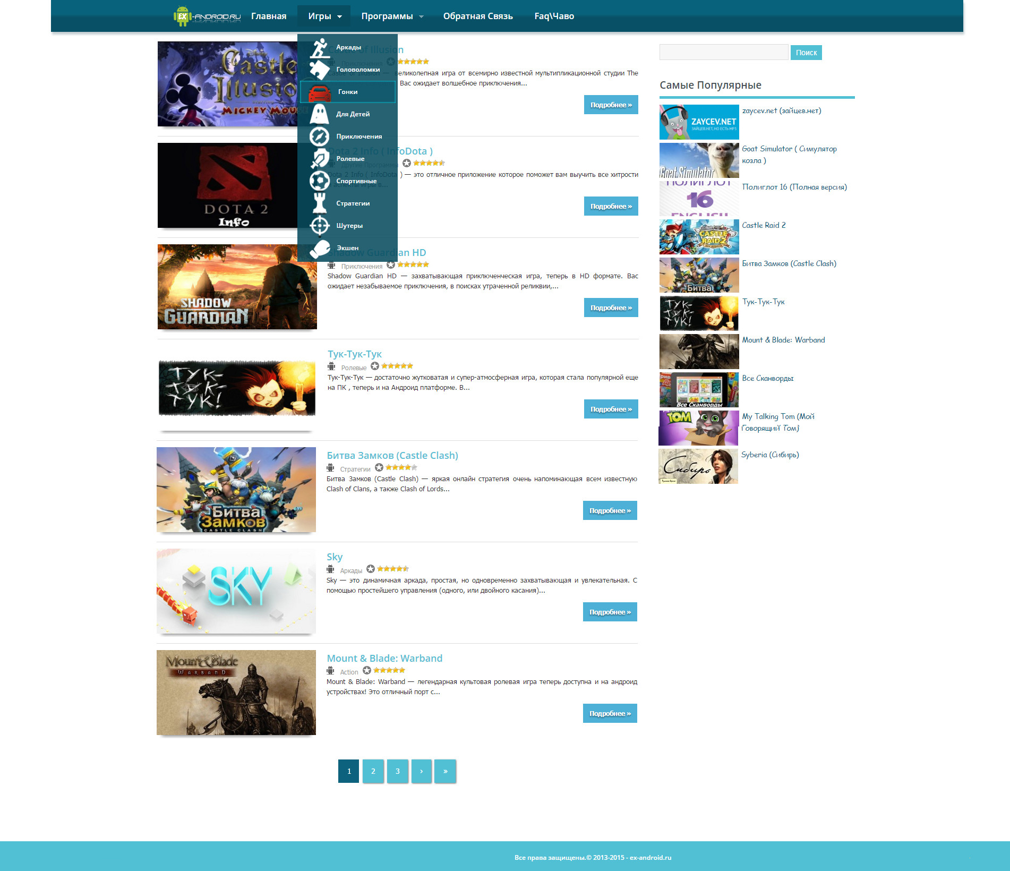Viewport: 1010px width, 871px height.
Task: Click the Головоломки puzzle piece icon
Action: click(x=320, y=70)
